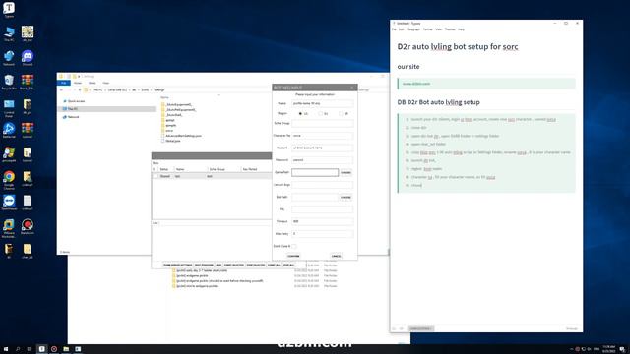The width and height of the screenshot is (630, 354).
Task: Open Typora Format menu
Action: tap(428, 29)
